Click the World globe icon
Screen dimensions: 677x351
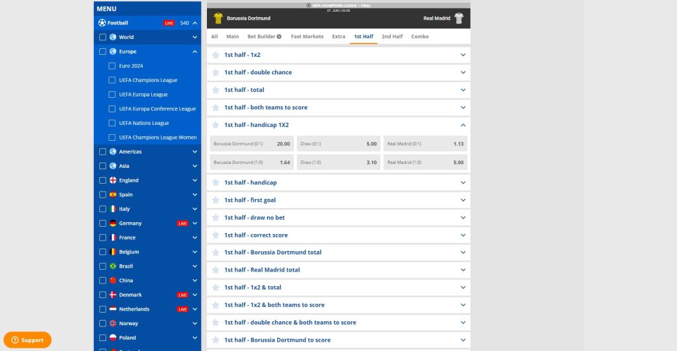coord(112,37)
